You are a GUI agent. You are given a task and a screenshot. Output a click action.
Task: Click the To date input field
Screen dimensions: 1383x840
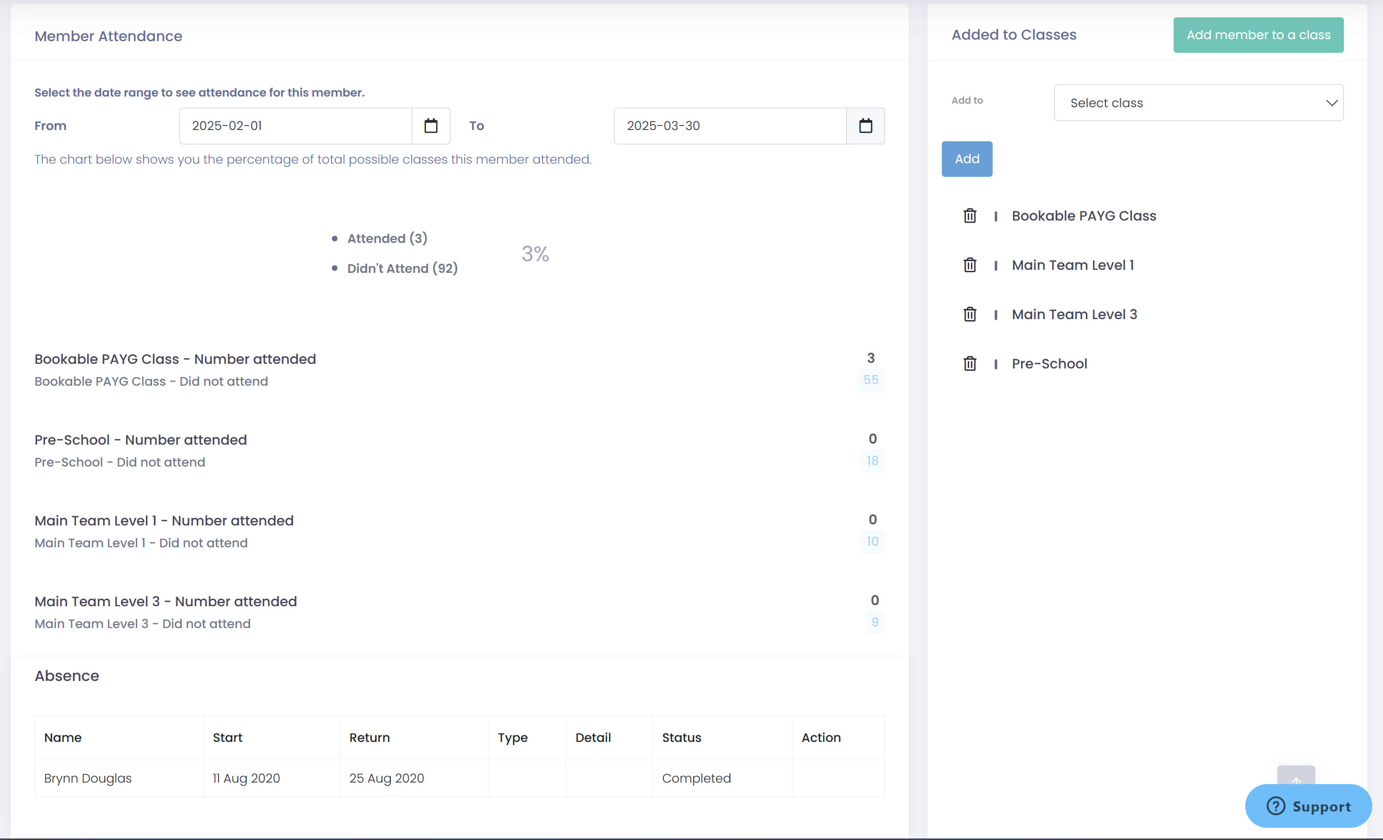tap(730, 126)
